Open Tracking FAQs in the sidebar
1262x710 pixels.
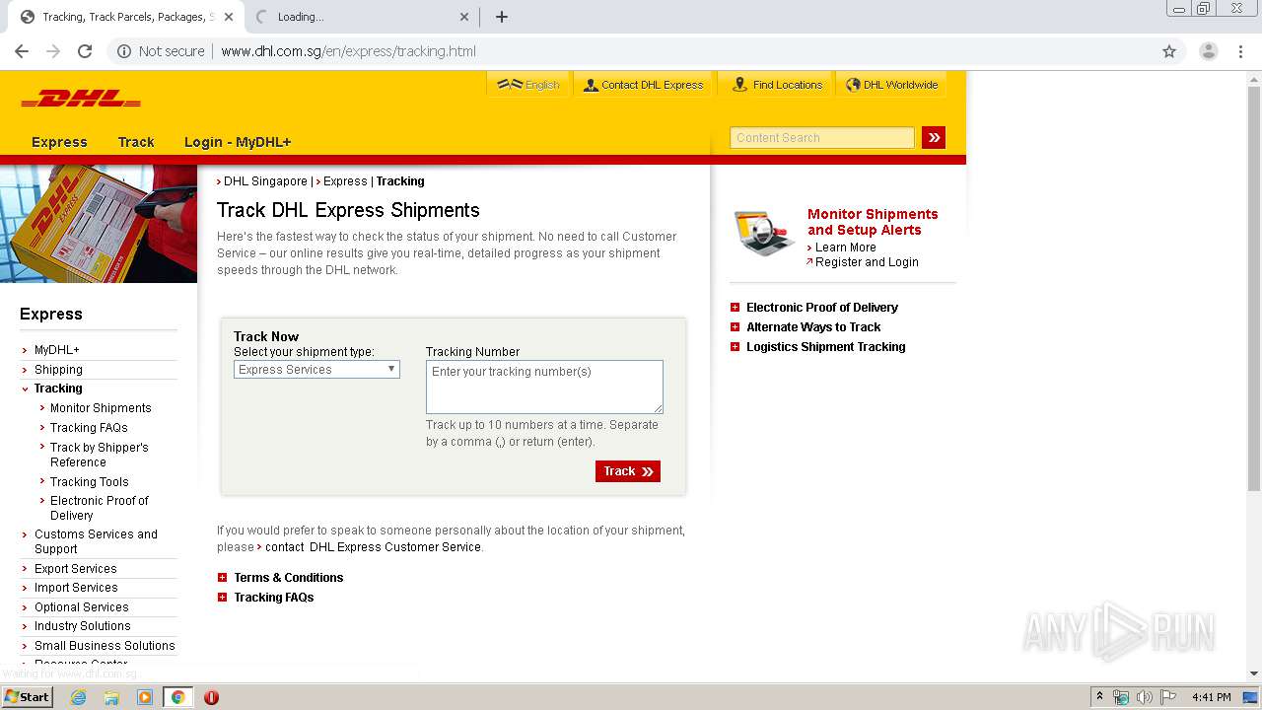point(89,428)
